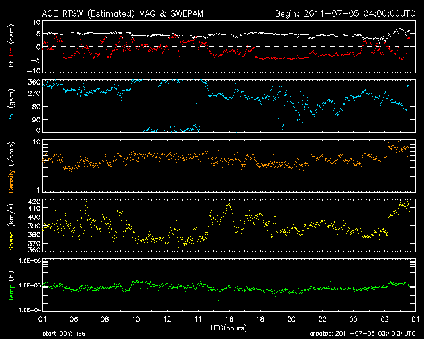Image resolution: width=424 pixels, height=339 pixels.
Task: Click the yellow "Speed" axis label
Action: tap(11, 241)
